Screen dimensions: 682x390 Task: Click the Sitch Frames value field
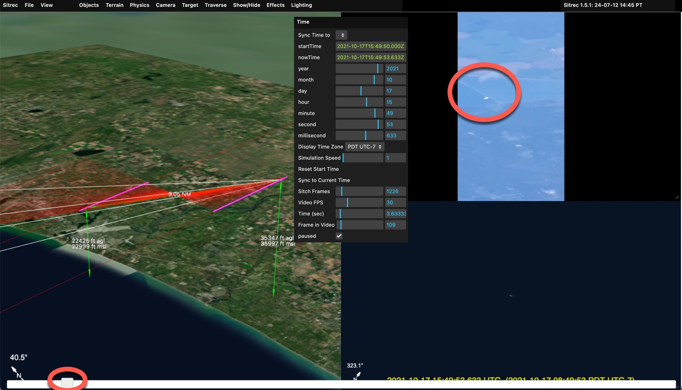(x=395, y=191)
